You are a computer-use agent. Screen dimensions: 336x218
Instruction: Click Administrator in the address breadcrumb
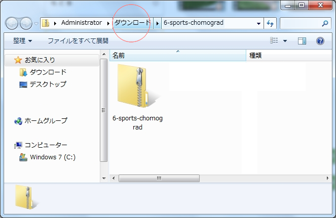tap(81, 23)
